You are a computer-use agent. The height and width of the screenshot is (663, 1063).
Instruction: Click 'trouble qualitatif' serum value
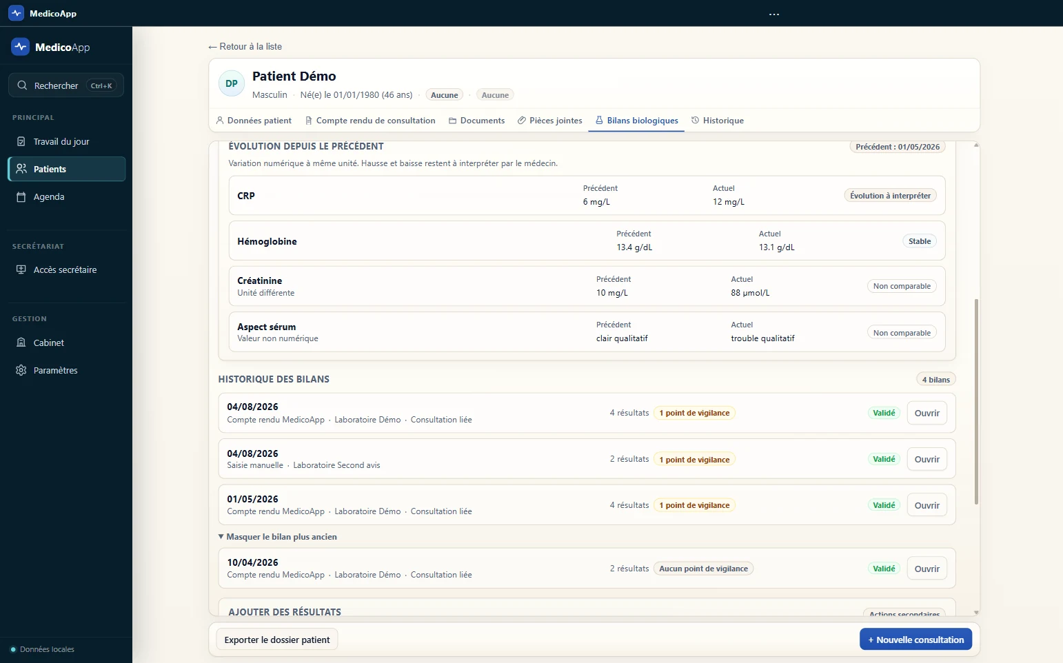[x=762, y=338]
